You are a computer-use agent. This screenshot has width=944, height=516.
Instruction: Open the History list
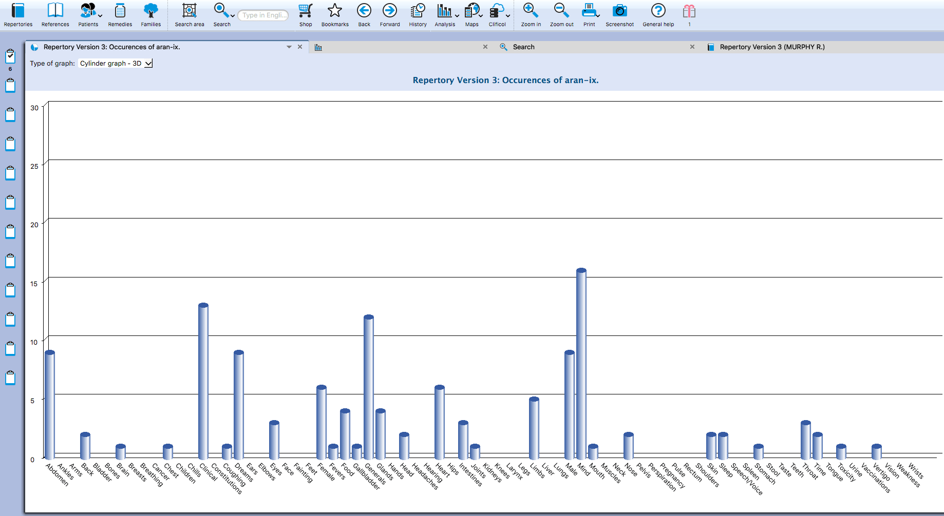click(418, 15)
